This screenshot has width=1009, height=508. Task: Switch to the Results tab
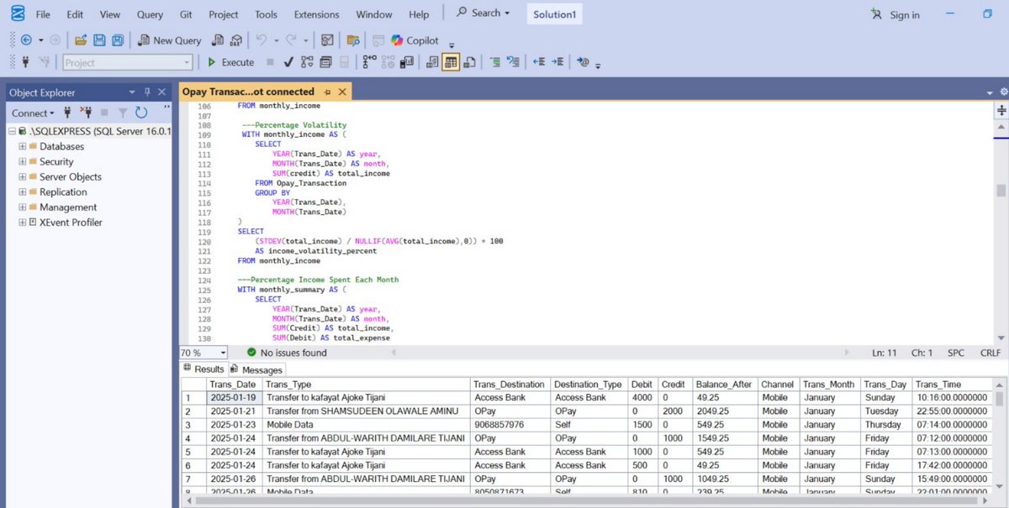click(x=203, y=369)
